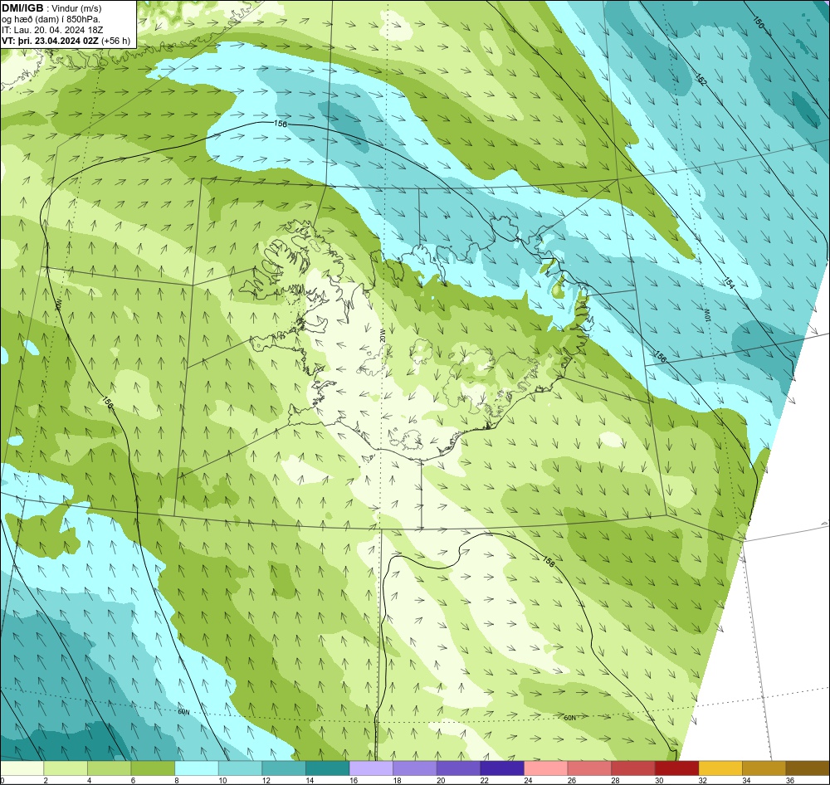Click the '158' contour label south of Iceland
The width and height of the screenshot is (830, 785).
(x=549, y=562)
